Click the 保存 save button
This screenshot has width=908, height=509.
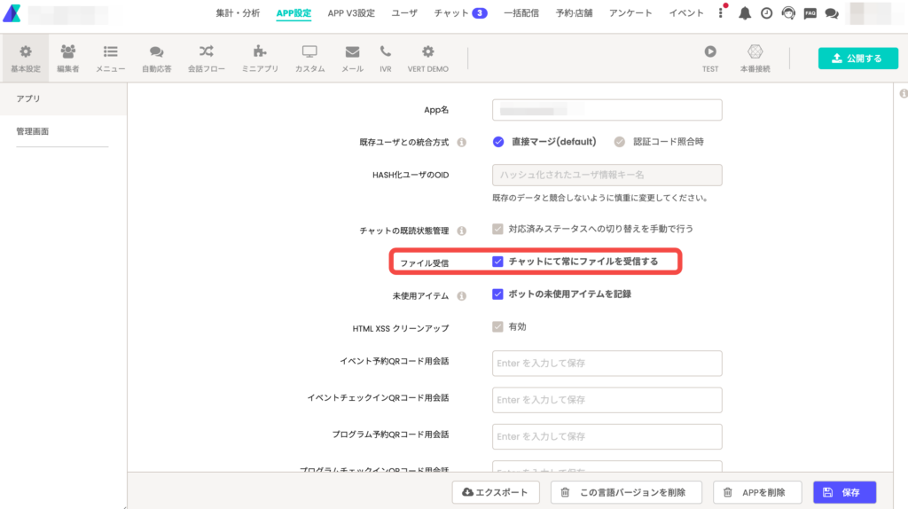844,492
